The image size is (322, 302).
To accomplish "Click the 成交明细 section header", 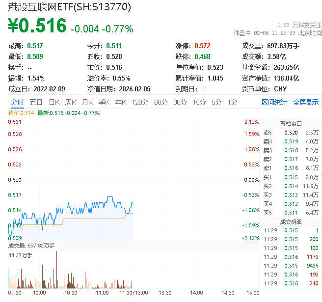I will click(291, 221).
